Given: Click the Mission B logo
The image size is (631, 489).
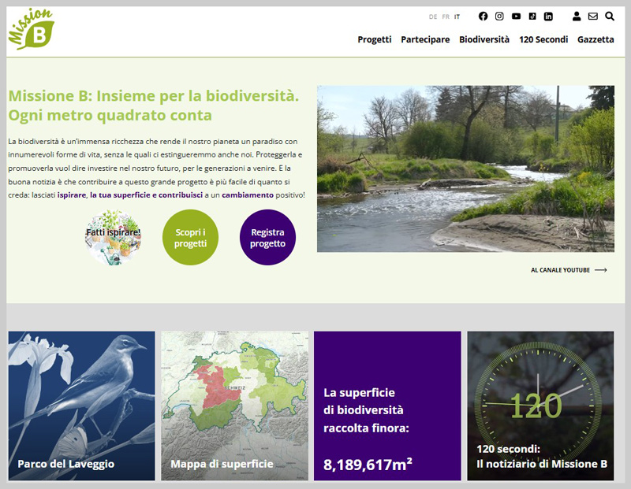Looking at the screenshot, I should click(31, 30).
